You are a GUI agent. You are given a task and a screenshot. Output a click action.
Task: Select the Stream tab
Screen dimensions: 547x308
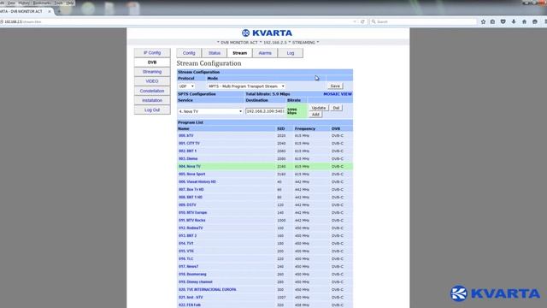239,53
